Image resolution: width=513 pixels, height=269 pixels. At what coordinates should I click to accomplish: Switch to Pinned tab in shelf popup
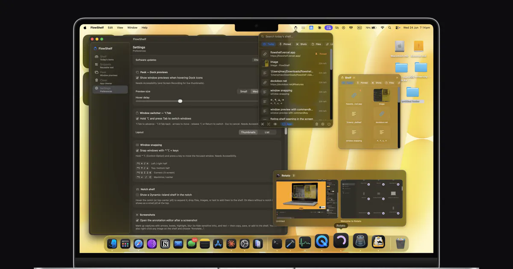coord(285,44)
